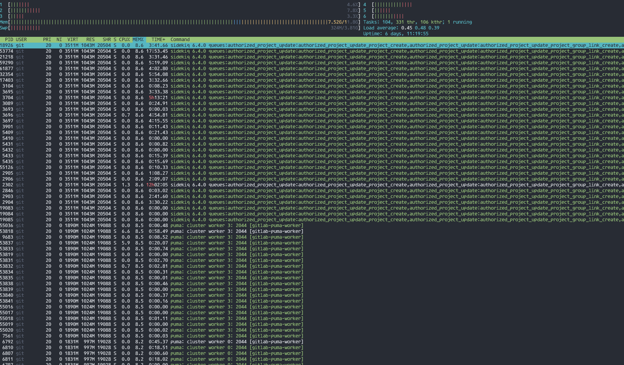
Task: Click the CPU 1 usage meter
Action: (x=180, y=5)
